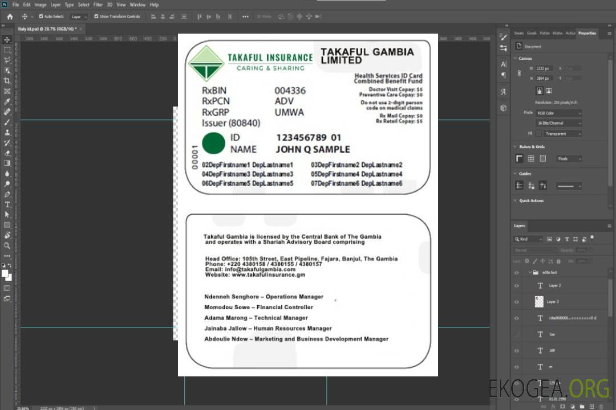Select the Crop tool
The image size is (616, 410).
point(7,81)
